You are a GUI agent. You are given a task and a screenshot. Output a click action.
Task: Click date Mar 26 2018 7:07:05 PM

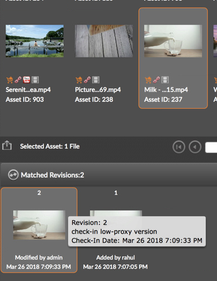(115, 267)
